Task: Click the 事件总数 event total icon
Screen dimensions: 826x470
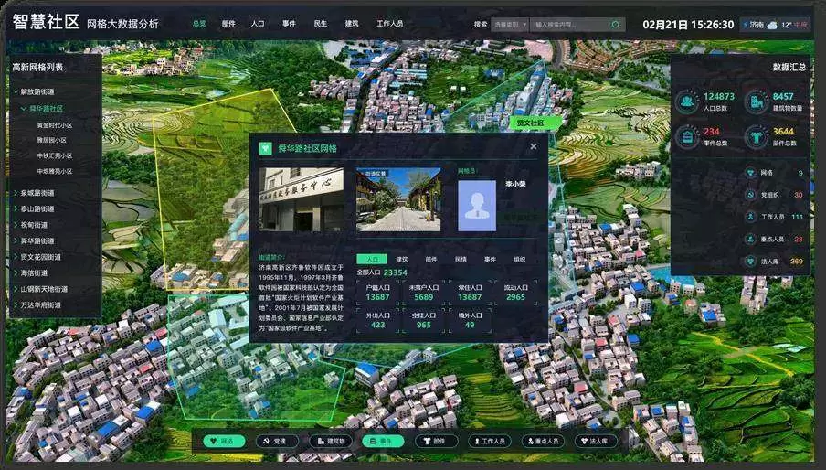Action: (687, 136)
